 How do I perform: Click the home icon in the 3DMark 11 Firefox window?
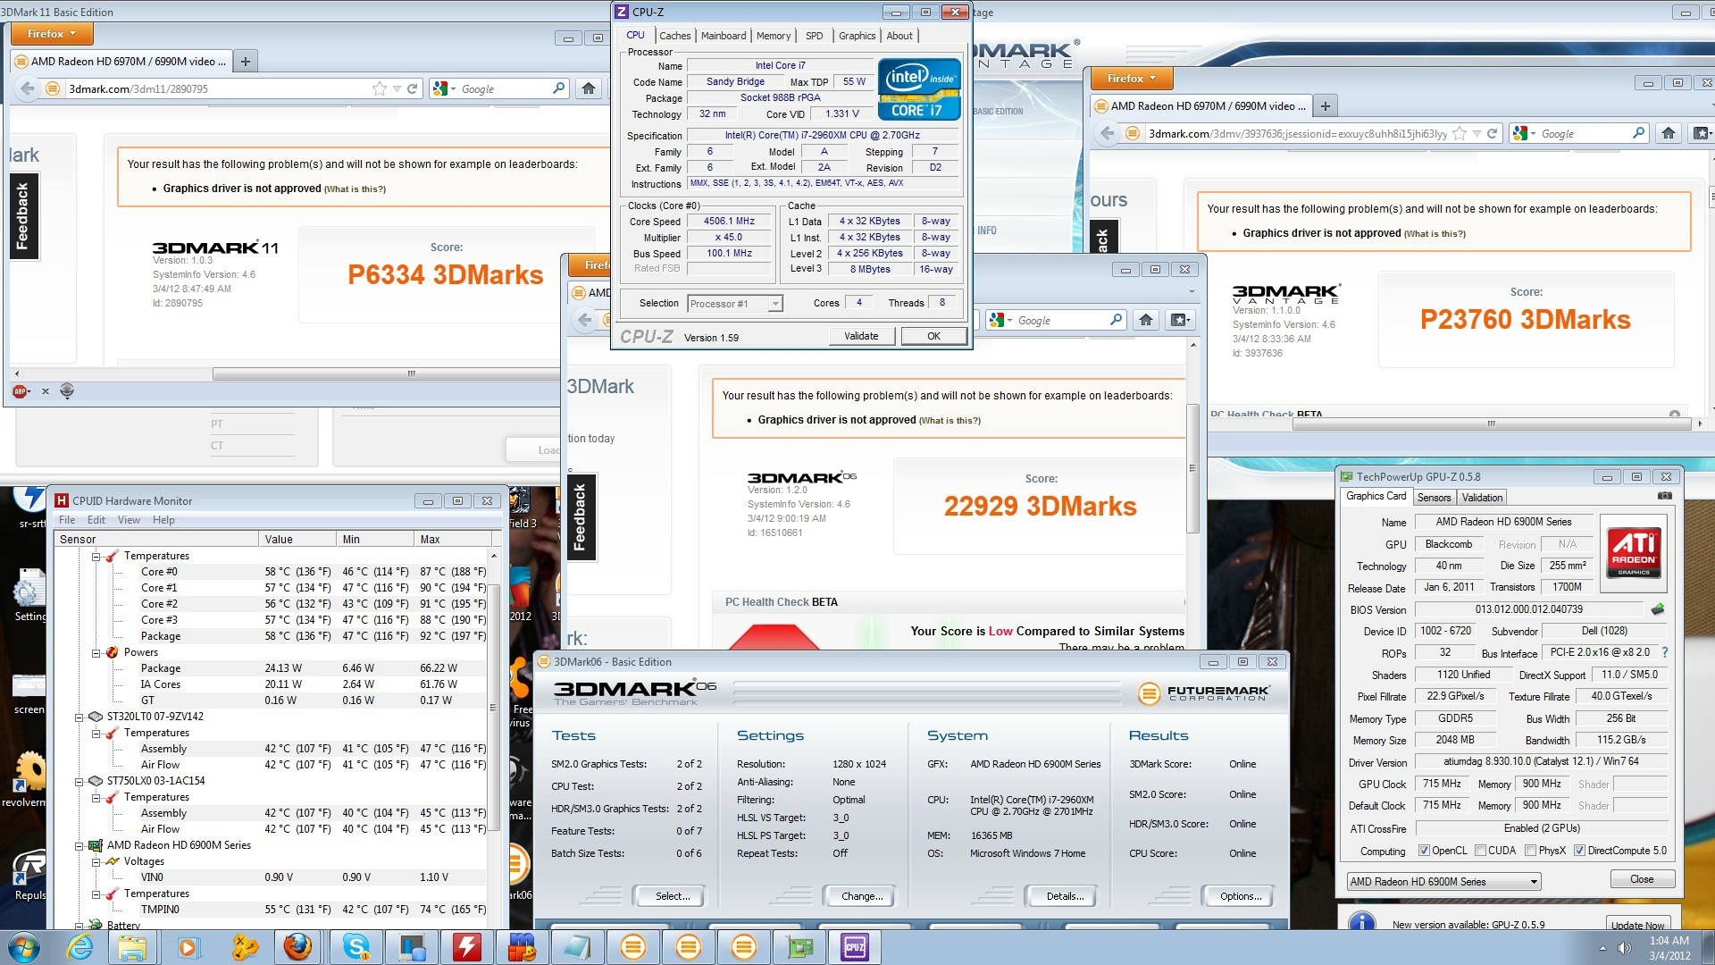588,88
